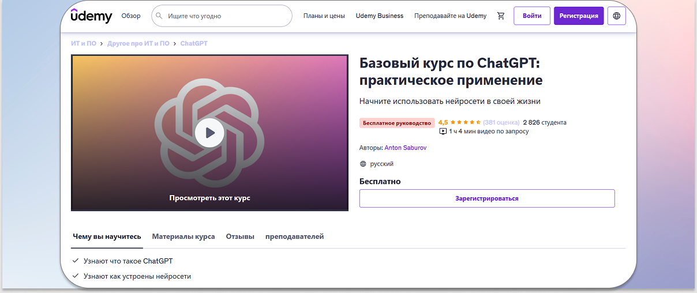697x293 pixels.
Task: Click Узнают что такое ChatGPT item
Action: (128, 261)
